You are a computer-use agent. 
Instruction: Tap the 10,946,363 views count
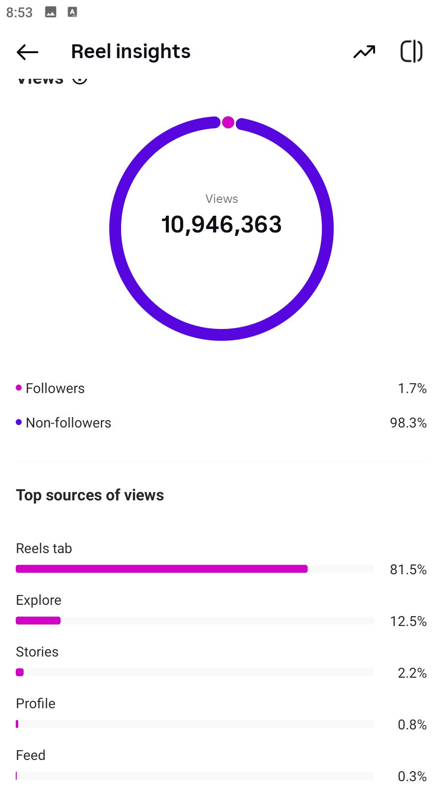coord(221,225)
